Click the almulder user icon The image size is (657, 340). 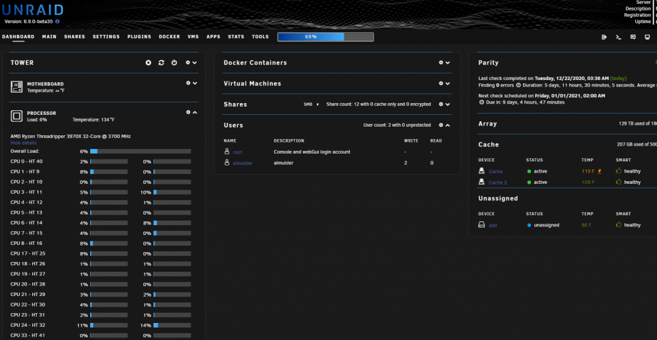tap(227, 163)
